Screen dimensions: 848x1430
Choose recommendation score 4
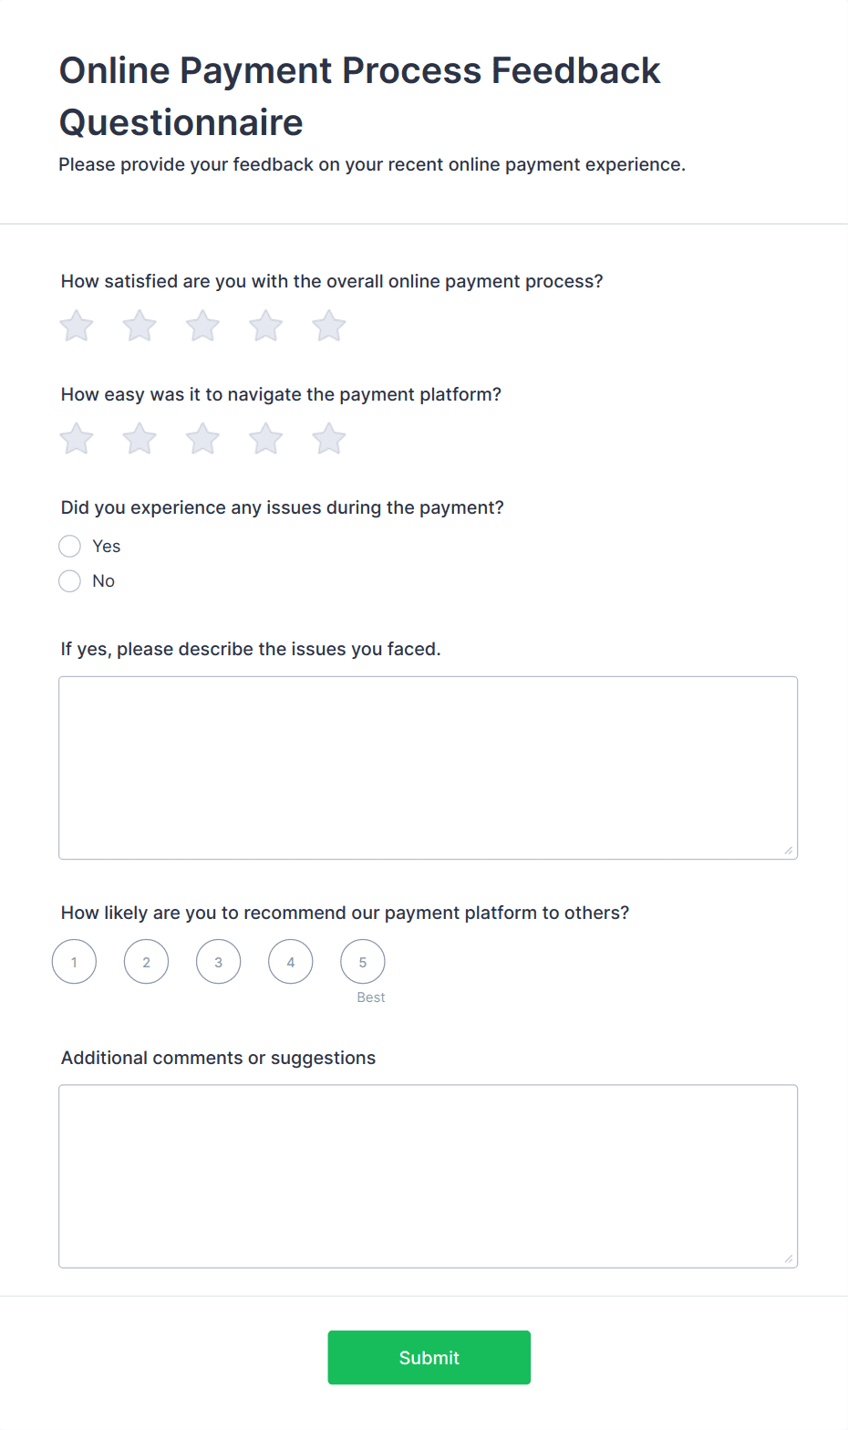pos(290,962)
